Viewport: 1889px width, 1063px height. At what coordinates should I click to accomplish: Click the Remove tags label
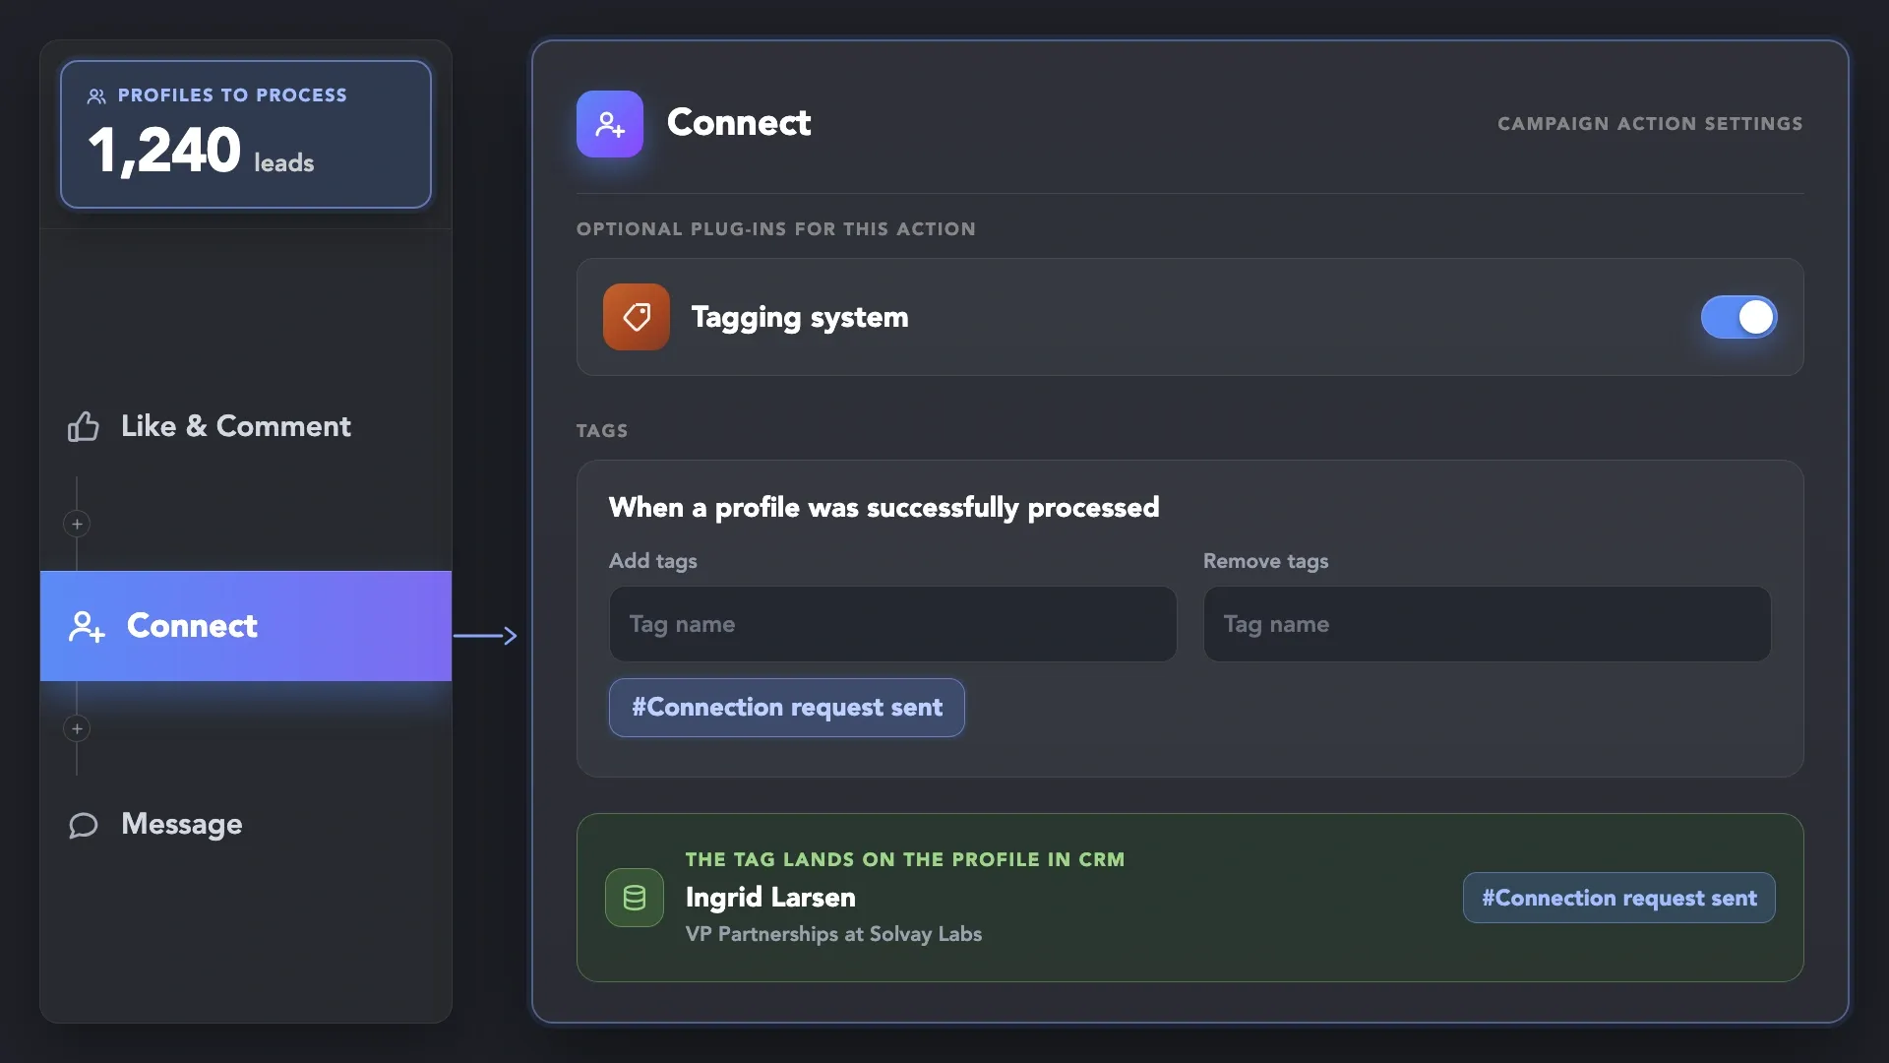pos(1265,561)
